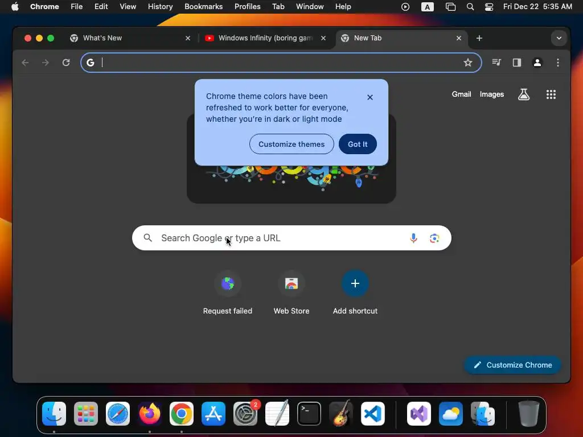Open the Apple menu
The height and width of the screenshot is (437, 583).
point(15,7)
